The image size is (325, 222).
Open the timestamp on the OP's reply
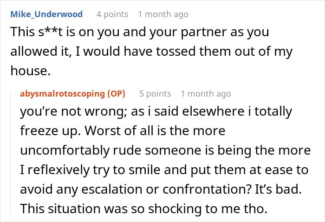(206, 94)
